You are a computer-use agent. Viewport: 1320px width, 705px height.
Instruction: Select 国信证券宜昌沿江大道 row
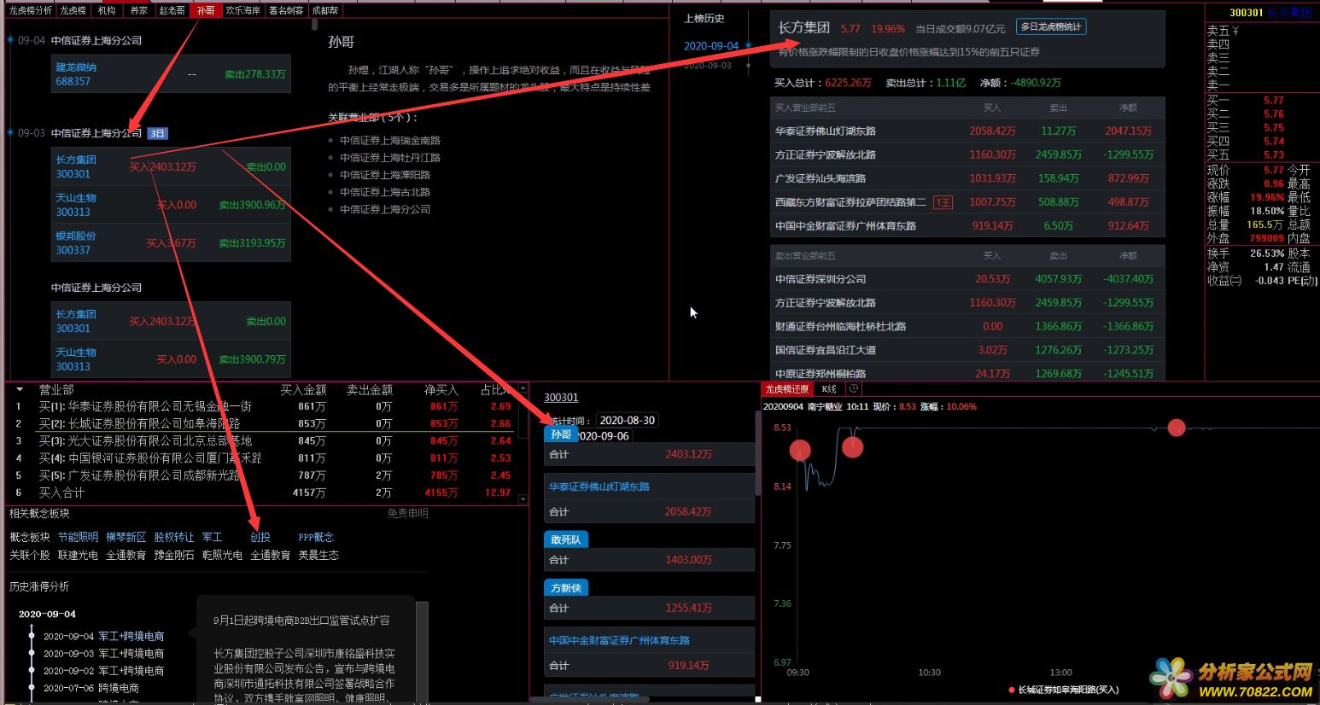[x=967, y=350]
